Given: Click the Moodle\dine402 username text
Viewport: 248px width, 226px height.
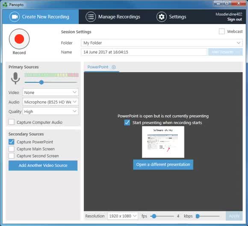Looking at the screenshot, I should tap(229, 14).
